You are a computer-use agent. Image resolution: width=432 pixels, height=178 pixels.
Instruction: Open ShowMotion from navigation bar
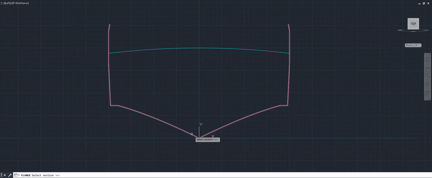click(x=428, y=93)
